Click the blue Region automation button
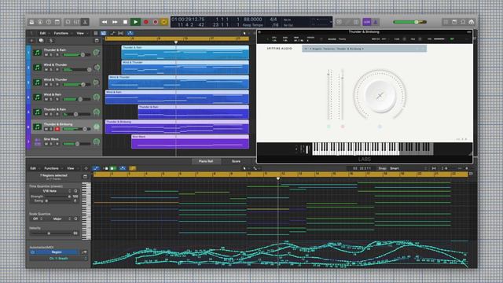This screenshot has height=283, width=503. click(x=57, y=252)
